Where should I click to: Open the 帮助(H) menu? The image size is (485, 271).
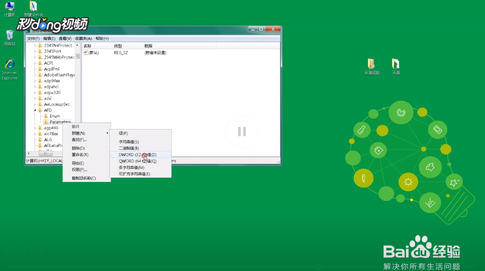point(102,39)
